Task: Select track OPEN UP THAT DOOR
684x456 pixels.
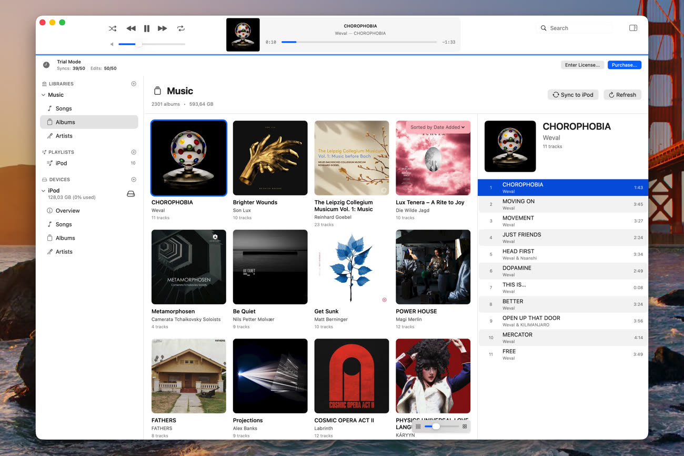Action: [562, 321]
